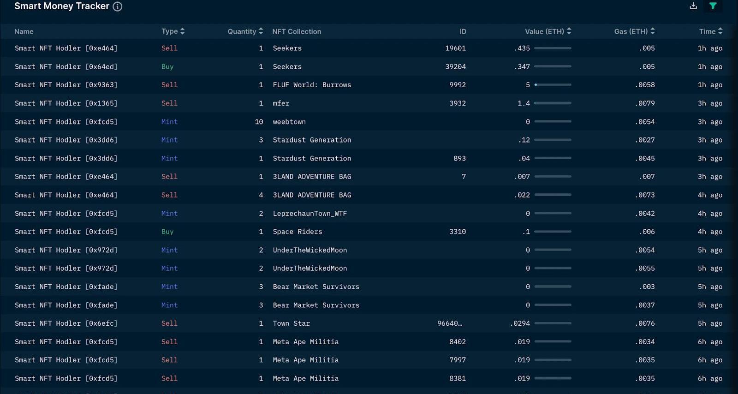Click the ID column header
The height and width of the screenshot is (394, 738).
pos(463,31)
